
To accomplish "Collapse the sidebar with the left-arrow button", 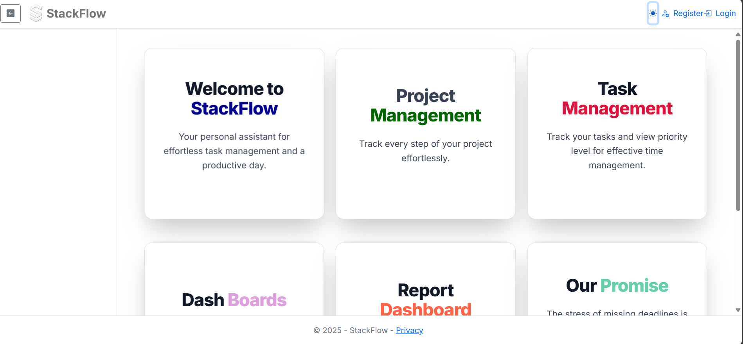I will [x=11, y=14].
